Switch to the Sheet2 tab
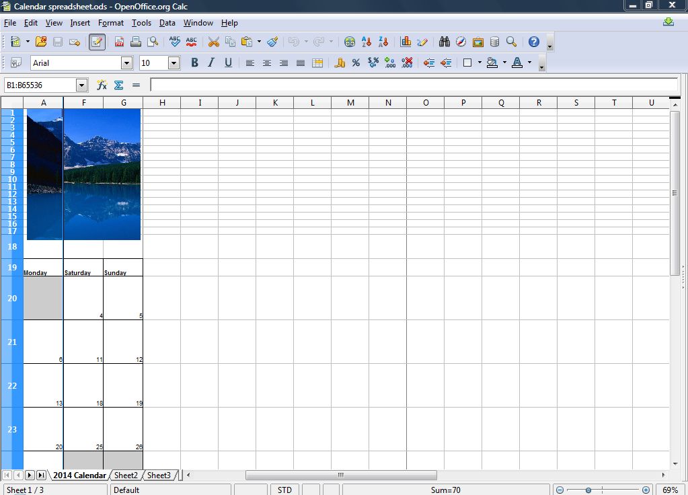 click(126, 475)
